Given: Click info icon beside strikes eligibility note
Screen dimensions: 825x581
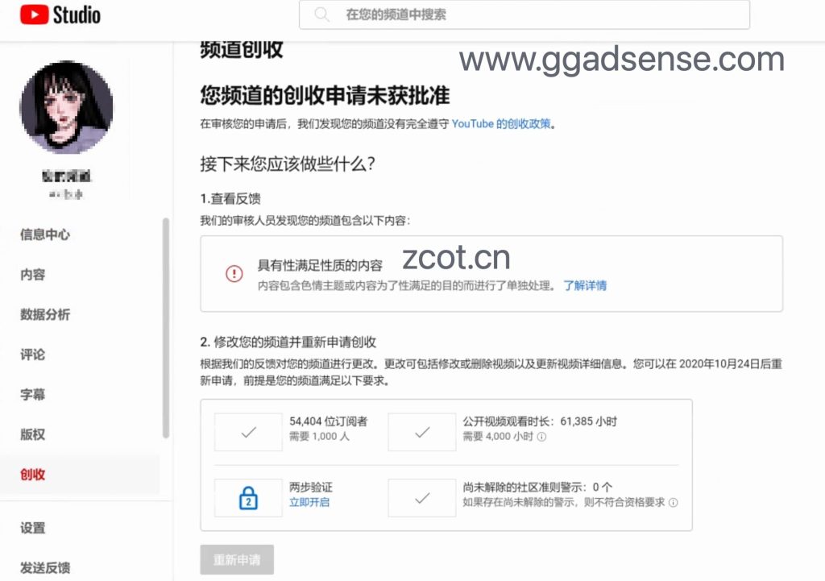Looking at the screenshot, I should [x=673, y=503].
